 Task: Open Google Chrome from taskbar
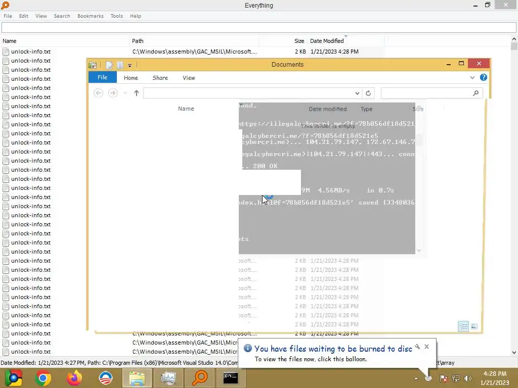(42, 378)
